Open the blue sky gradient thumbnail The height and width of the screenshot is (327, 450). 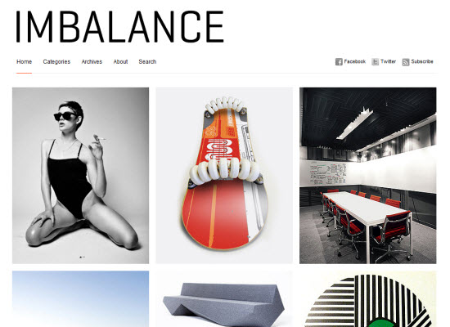81,299
